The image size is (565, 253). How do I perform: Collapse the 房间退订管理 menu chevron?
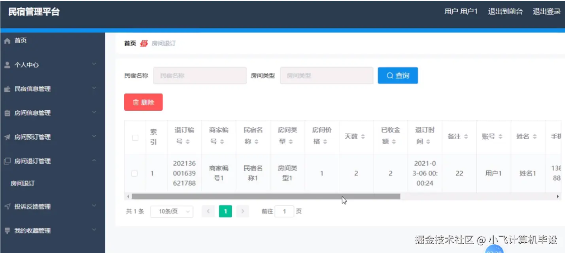94,160
